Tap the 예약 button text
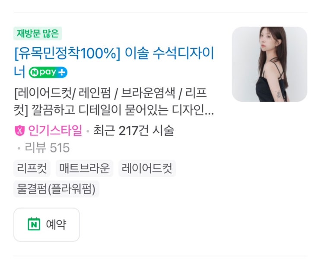Viewport: 321px width, 259px height. pyautogui.click(x=56, y=225)
